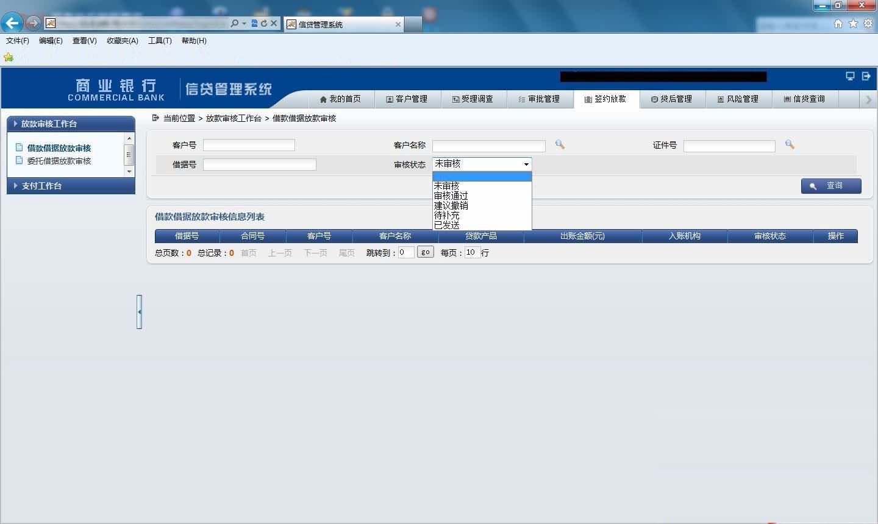Click the document icon beside 借款借据放款审核
Image resolution: width=878 pixels, height=524 pixels.
(x=20, y=147)
